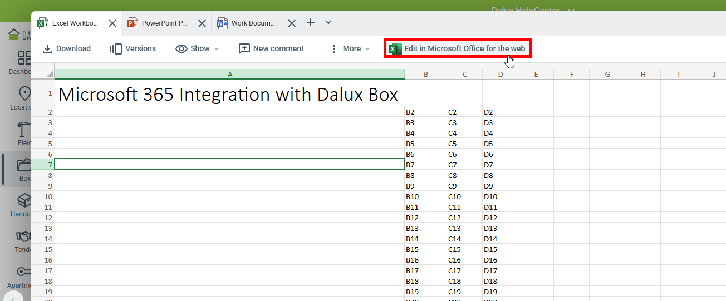Screen dimensions: 726x301
Task: Expand the Show dropdown menu
Action: pos(197,49)
